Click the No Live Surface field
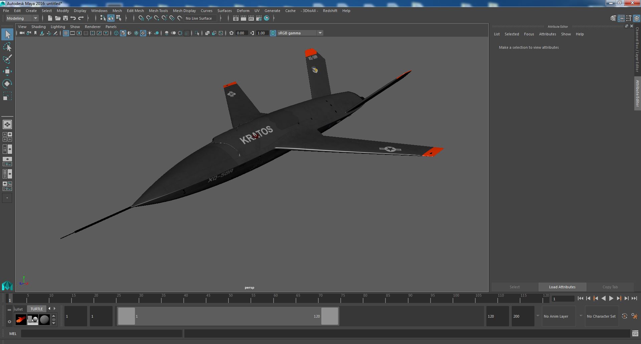The image size is (641, 344). point(200,18)
